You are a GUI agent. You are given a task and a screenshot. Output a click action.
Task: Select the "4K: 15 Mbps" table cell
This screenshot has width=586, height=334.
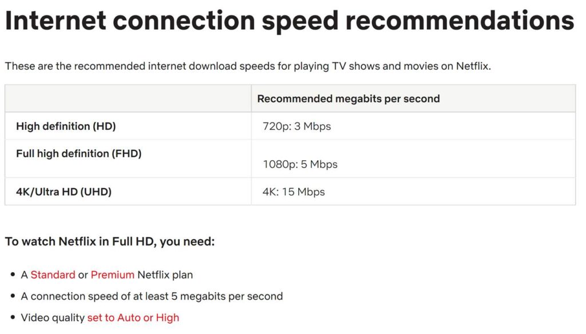click(x=294, y=192)
